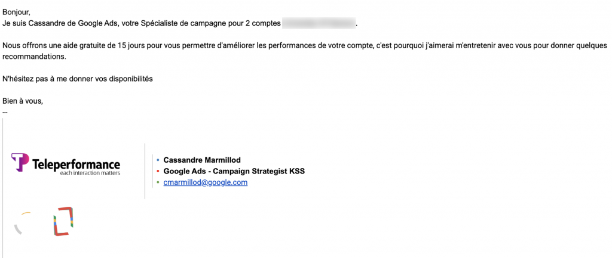Click the grey and yellow circular arc icon
The width and height of the screenshot is (612, 258).
(x=23, y=222)
